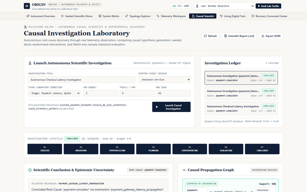Click the RNG Seed field

click(x=173, y=93)
